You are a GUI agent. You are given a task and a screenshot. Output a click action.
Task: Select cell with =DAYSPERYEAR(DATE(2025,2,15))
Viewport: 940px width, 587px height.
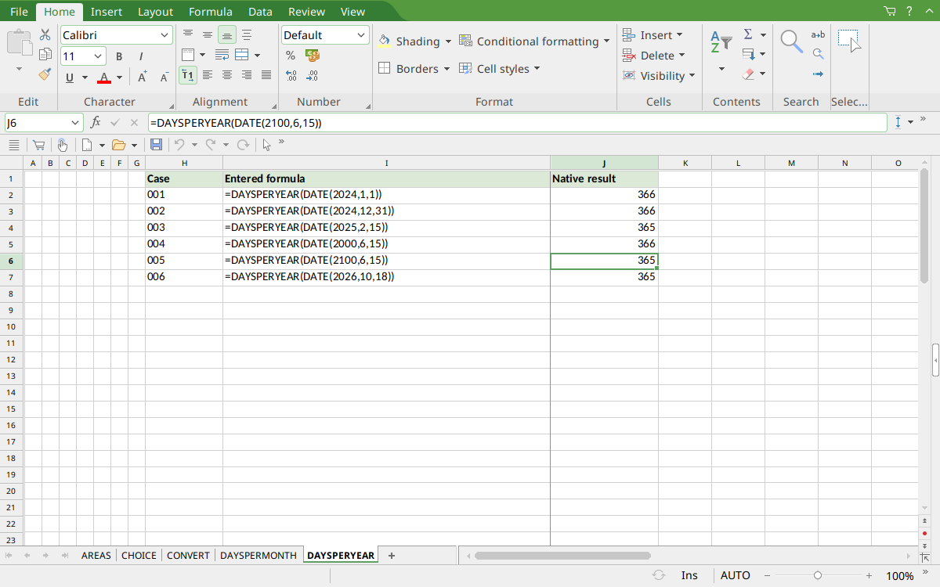386,228
